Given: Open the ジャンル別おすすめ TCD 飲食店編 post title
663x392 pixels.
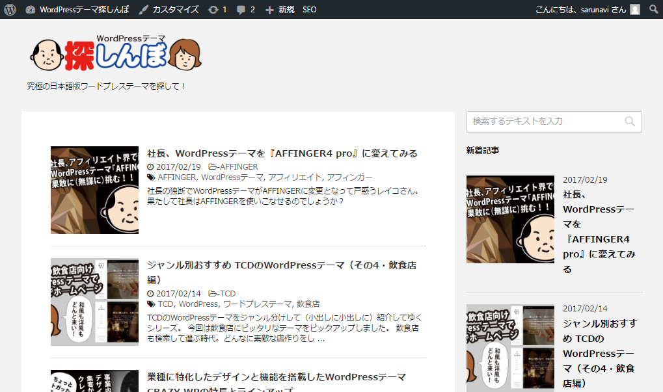Looking at the screenshot, I should pyautogui.click(x=282, y=272).
